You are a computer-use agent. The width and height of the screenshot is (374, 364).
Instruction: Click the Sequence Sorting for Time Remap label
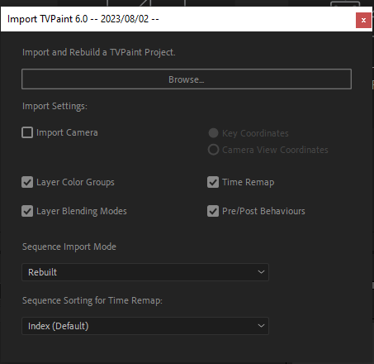coord(92,300)
